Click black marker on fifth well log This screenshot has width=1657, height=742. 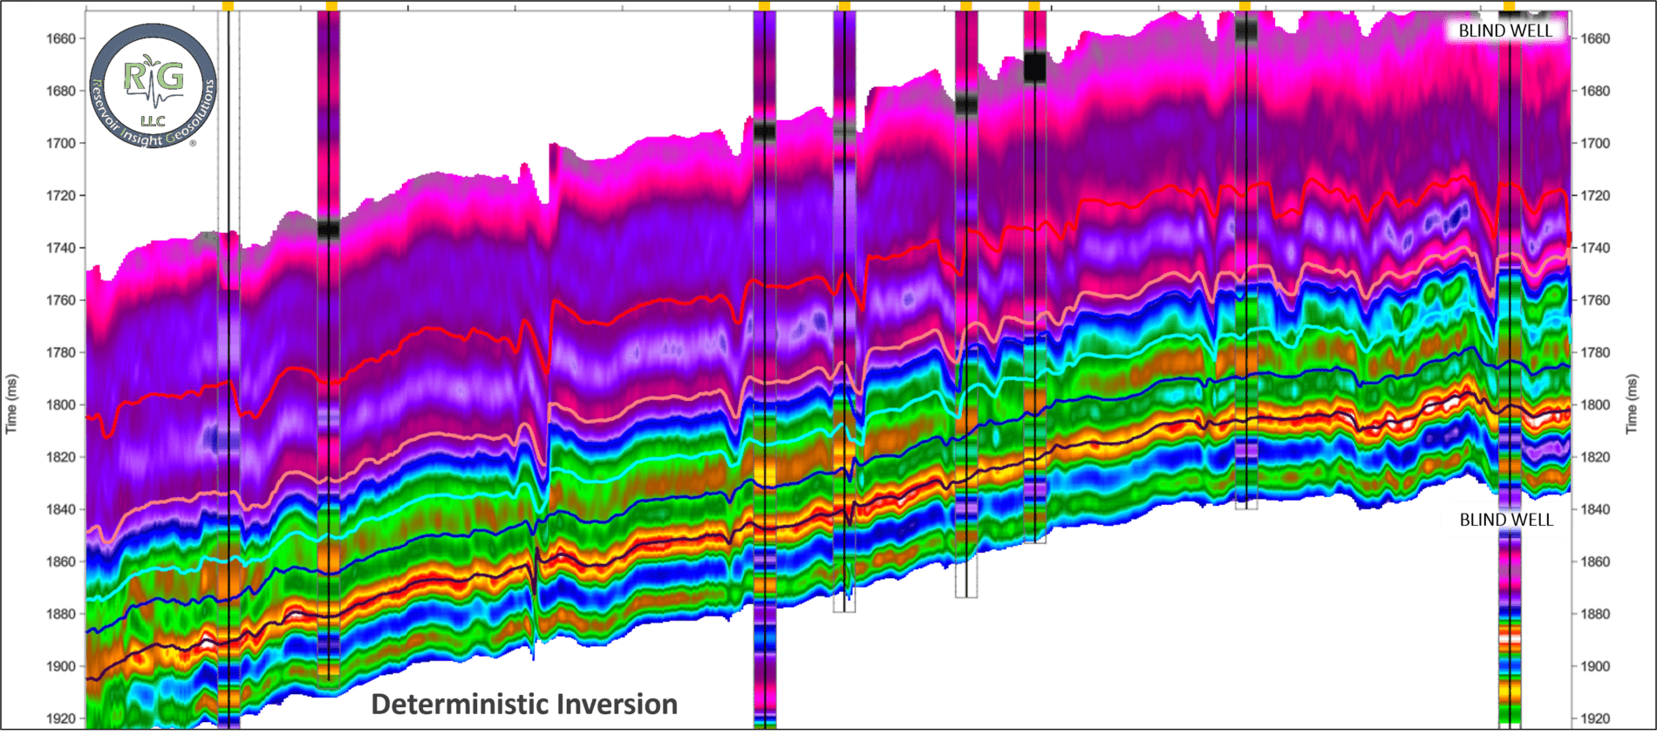966,106
